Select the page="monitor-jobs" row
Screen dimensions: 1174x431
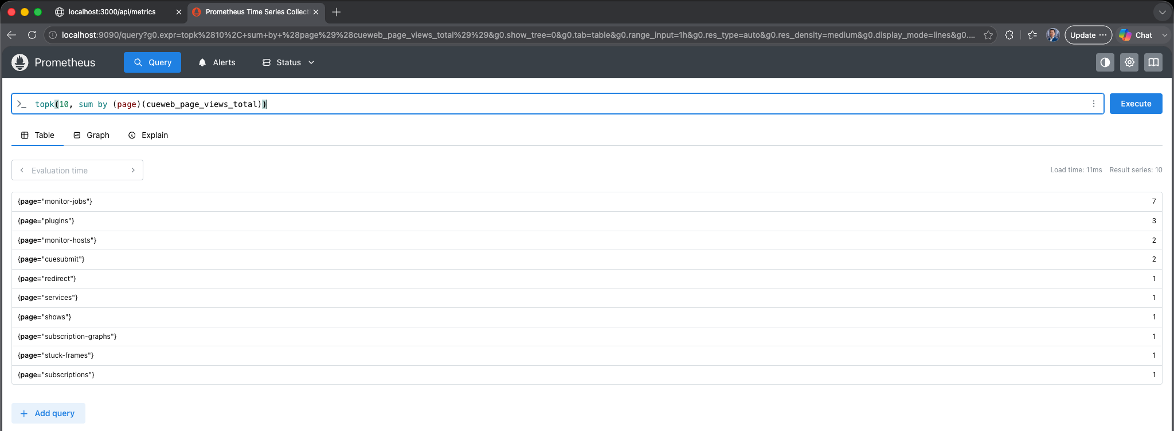[x=586, y=201]
